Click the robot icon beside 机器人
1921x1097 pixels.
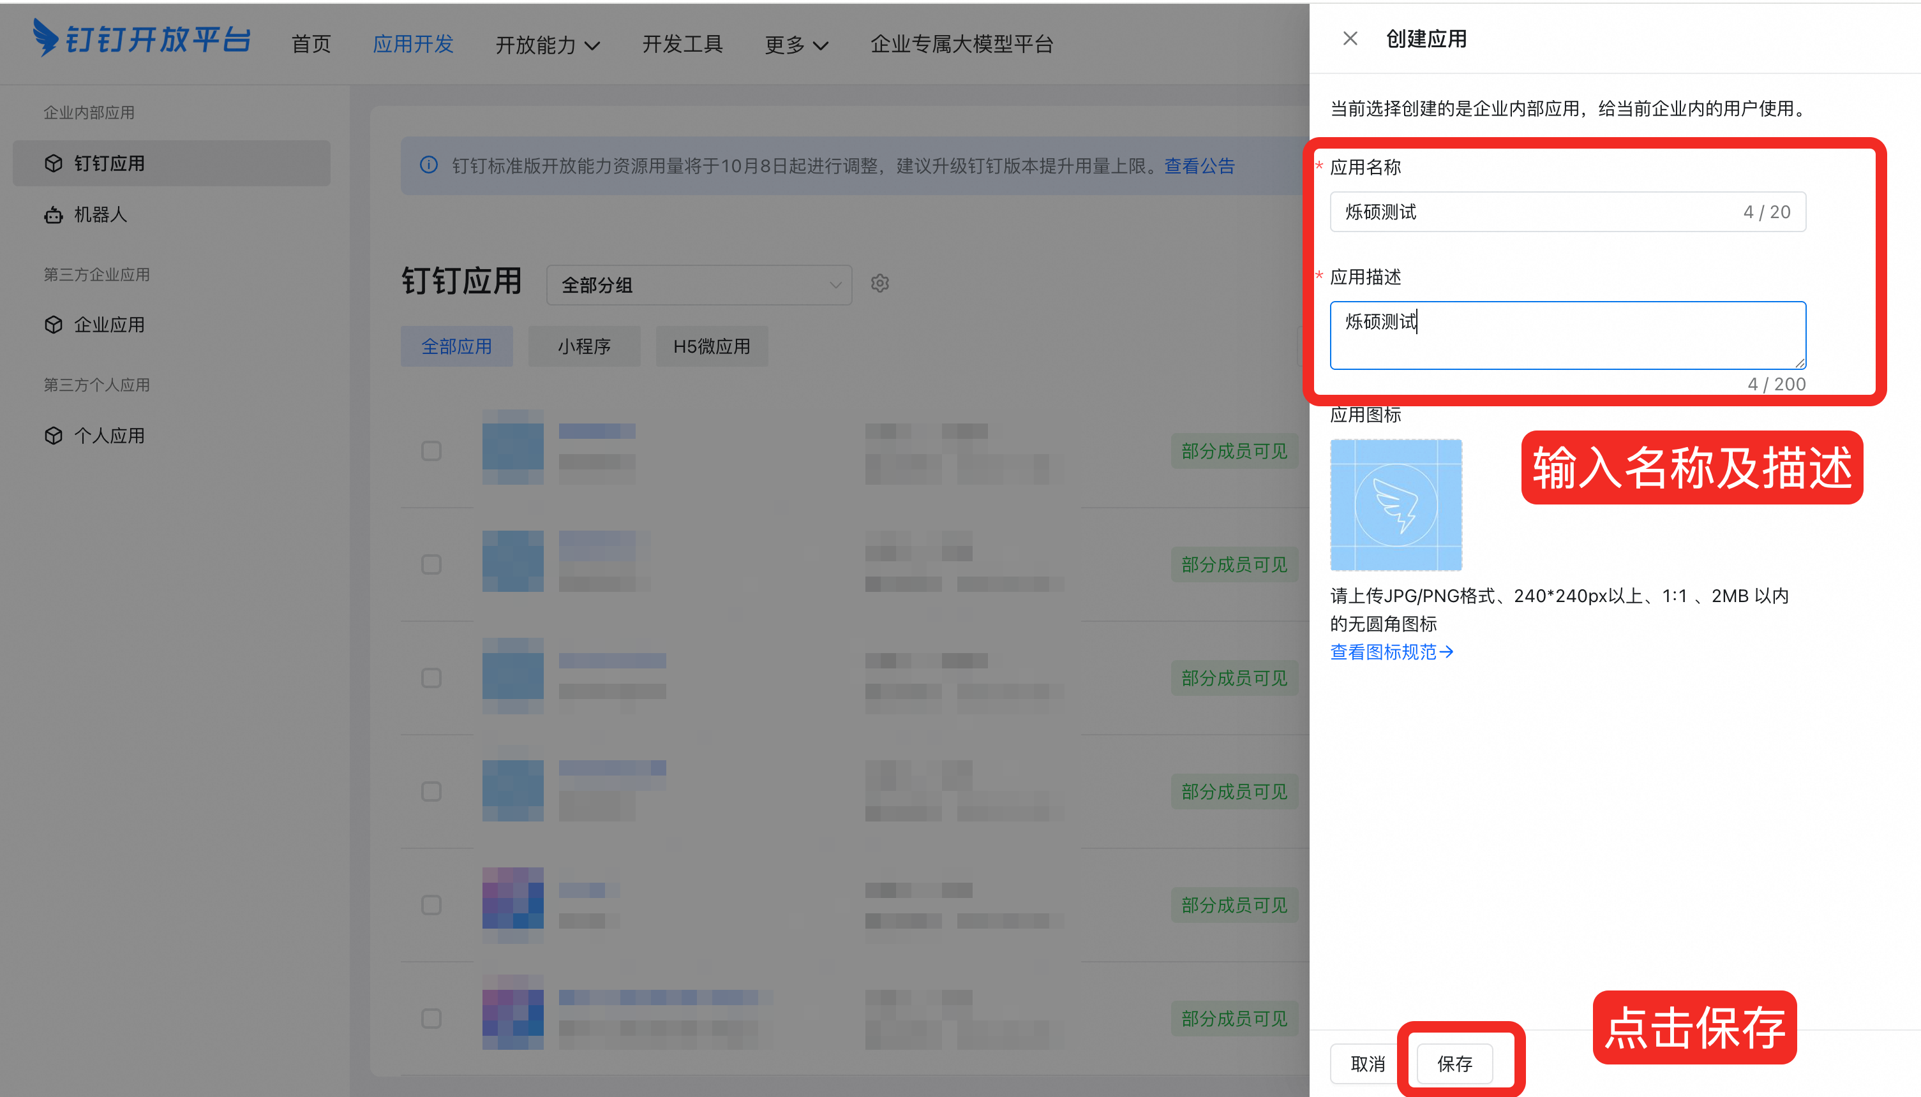[54, 215]
